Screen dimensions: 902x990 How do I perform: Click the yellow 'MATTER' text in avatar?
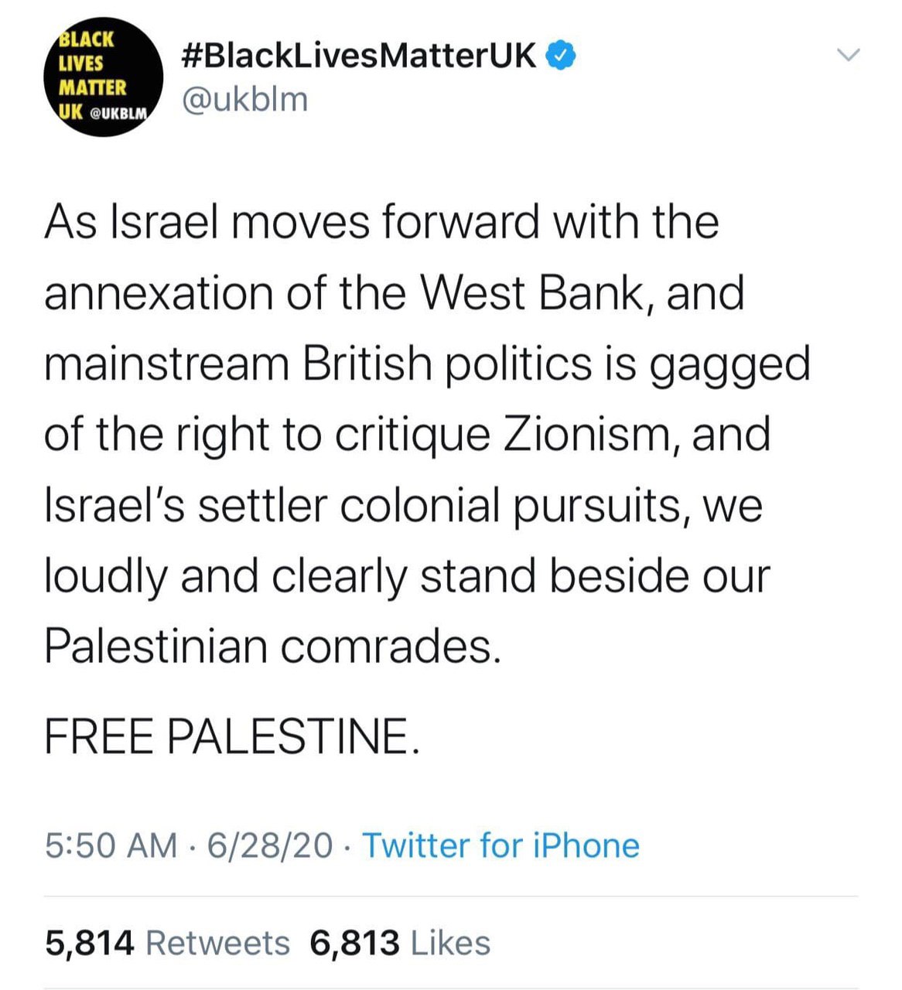pos(92,87)
